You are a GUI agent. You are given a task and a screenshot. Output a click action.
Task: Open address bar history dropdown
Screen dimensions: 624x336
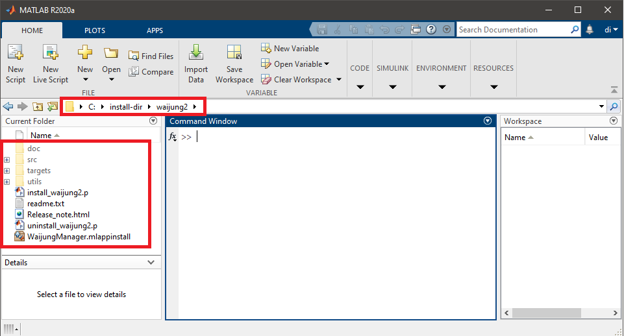(x=601, y=106)
